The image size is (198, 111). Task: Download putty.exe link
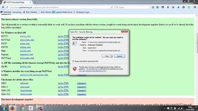pos(25,36)
